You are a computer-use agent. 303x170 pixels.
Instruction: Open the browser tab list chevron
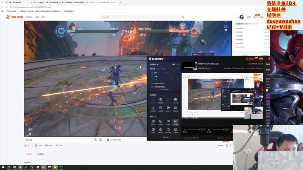pos(2,2)
